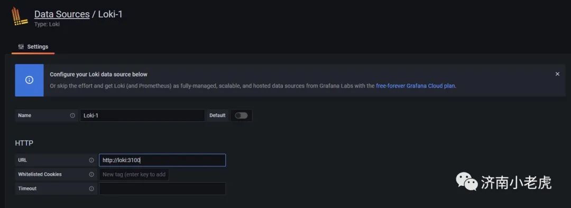Click the HTTP section heading
The height and width of the screenshot is (208, 571).
click(x=24, y=143)
